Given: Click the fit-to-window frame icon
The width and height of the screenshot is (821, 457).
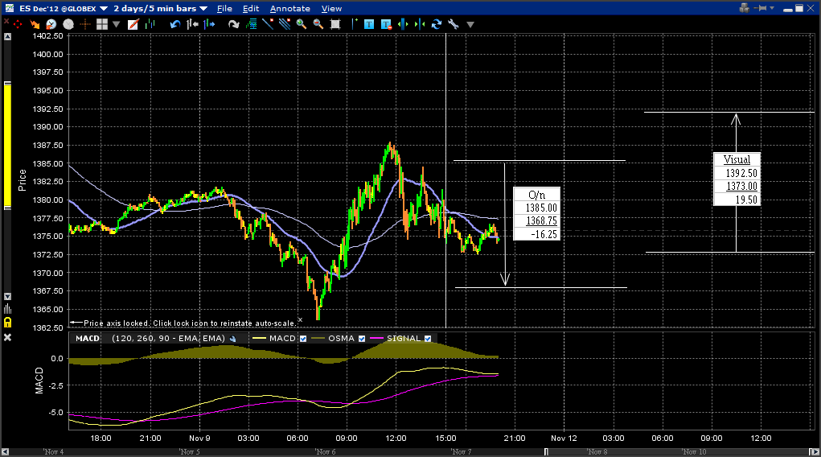Looking at the screenshot, I should click(x=335, y=24).
